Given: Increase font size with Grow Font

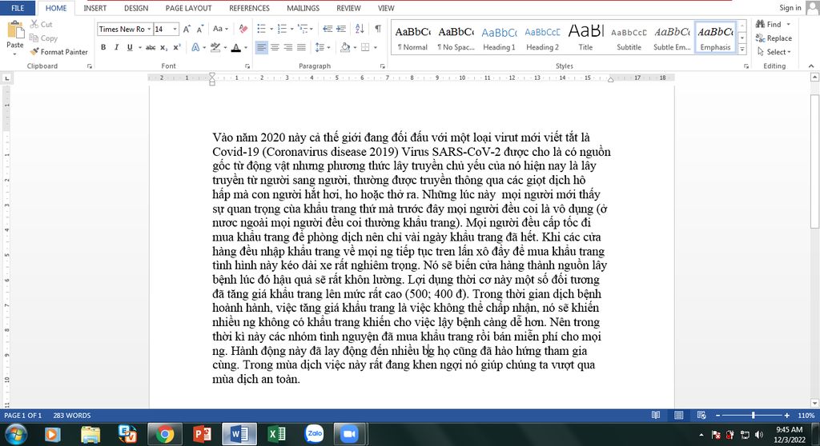Looking at the screenshot, I should click(187, 30).
